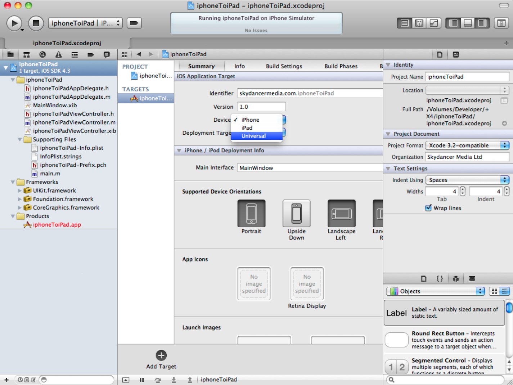Switch library to list view
This screenshot has height=385, width=513.
[x=505, y=291]
